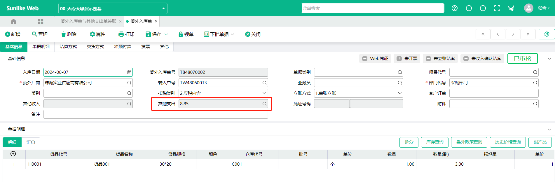555x182 pixels.
Task: Open the grid menu icon
Action: [41, 21]
